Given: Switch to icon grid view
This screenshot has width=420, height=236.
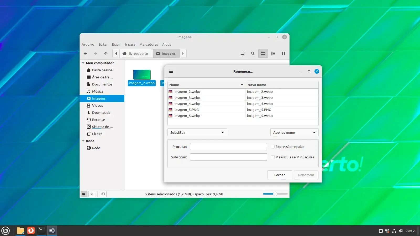Looking at the screenshot, I should 263,53.
